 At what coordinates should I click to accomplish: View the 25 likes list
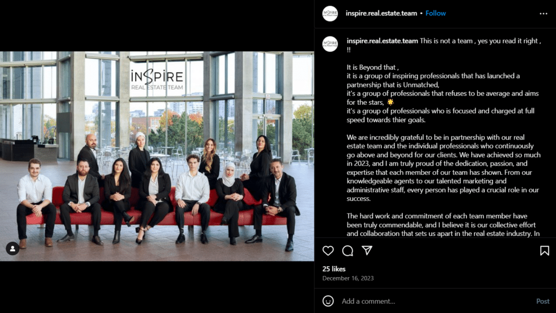pos(334,268)
